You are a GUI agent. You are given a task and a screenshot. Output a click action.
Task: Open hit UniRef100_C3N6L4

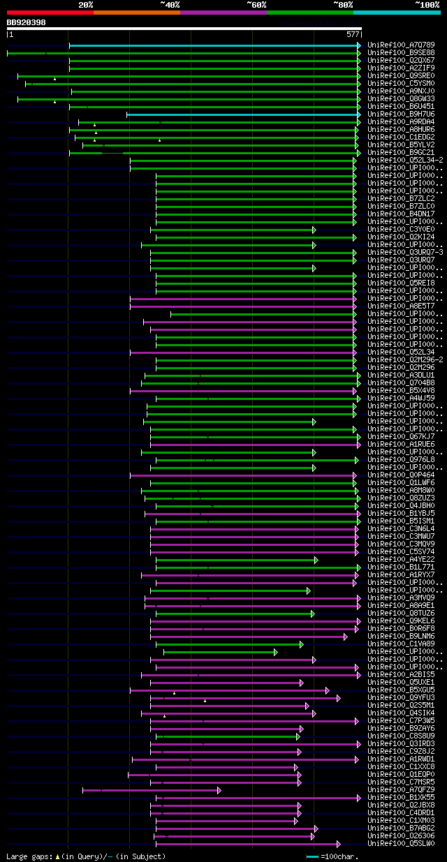pos(401,529)
